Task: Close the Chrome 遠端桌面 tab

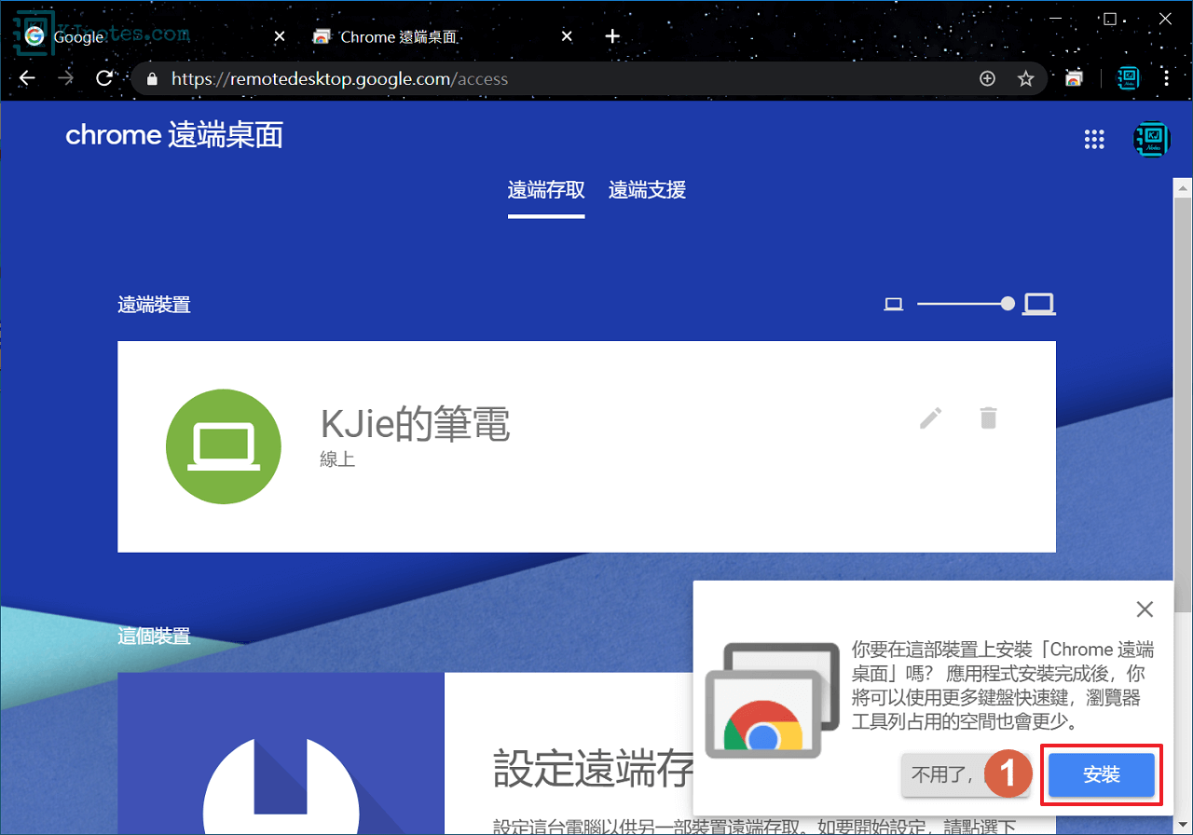Action: pos(567,36)
